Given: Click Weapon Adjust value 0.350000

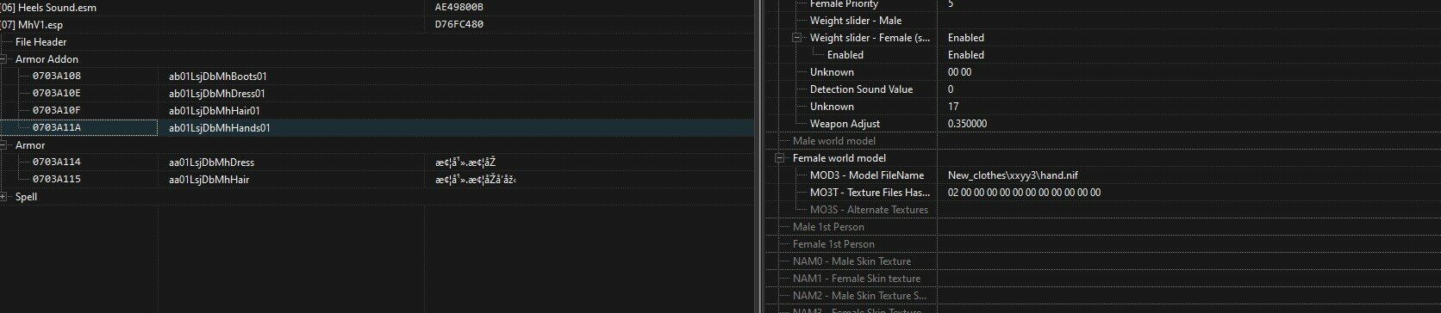Looking at the screenshot, I should (x=967, y=124).
